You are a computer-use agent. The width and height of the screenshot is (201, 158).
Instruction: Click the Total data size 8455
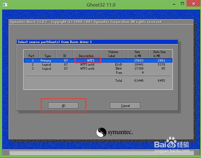[x=161, y=81]
